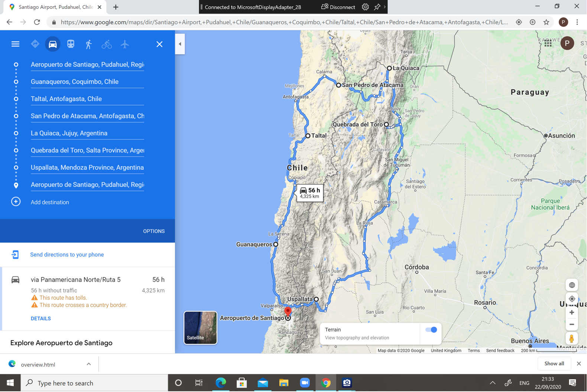Edit the Taltal, Antofagasta destination field

click(x=87, y=99)
